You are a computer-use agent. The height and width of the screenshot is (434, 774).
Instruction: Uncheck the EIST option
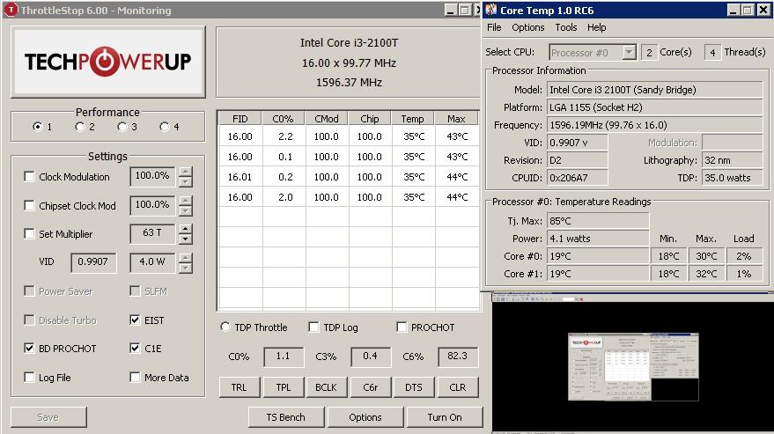coord(135,320)
